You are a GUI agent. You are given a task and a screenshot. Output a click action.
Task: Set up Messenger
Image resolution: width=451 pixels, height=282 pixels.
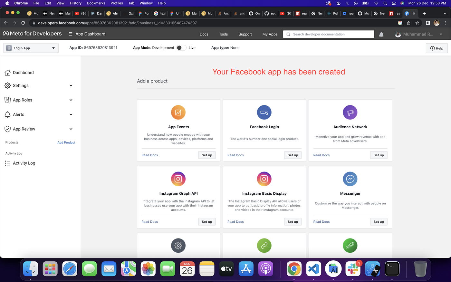[x=379, y=222]
